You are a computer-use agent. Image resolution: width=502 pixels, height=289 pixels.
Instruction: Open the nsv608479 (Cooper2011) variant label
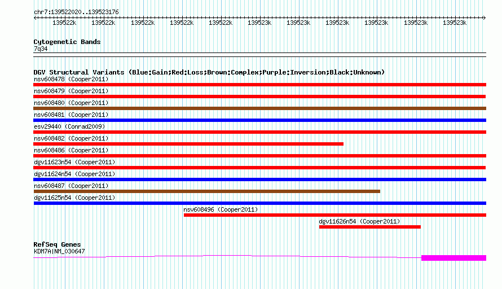pyautogui.click(x=71, y=91)
